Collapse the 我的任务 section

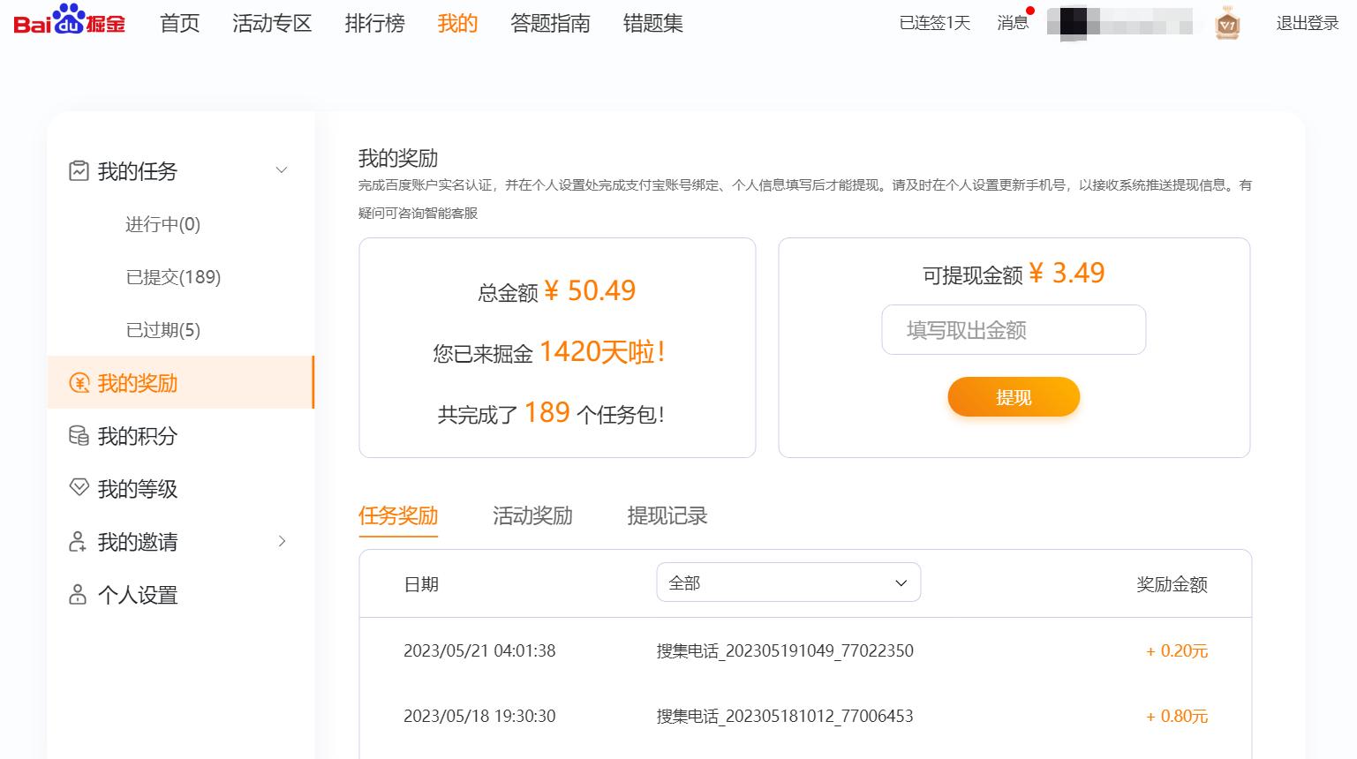[281, 169]
